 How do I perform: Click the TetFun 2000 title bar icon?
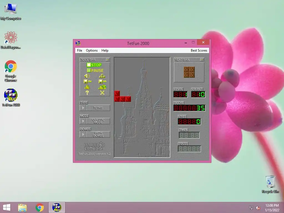78,43
